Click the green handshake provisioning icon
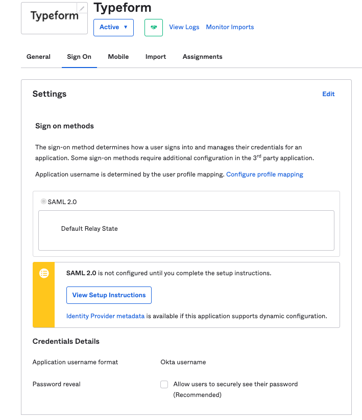 coord(154,27)
